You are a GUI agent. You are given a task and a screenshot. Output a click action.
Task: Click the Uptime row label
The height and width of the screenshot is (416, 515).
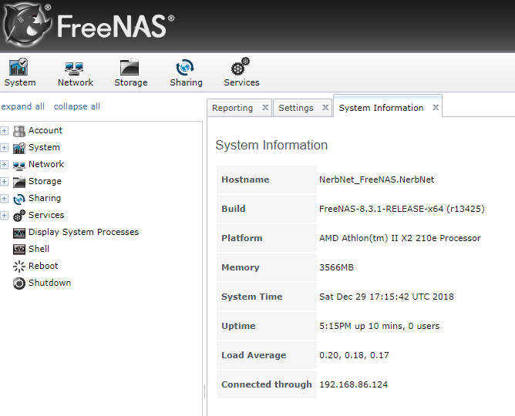click(x=238, y=326)
